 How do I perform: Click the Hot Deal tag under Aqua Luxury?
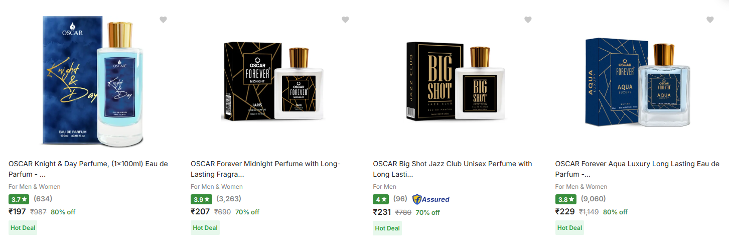(569, 228)
